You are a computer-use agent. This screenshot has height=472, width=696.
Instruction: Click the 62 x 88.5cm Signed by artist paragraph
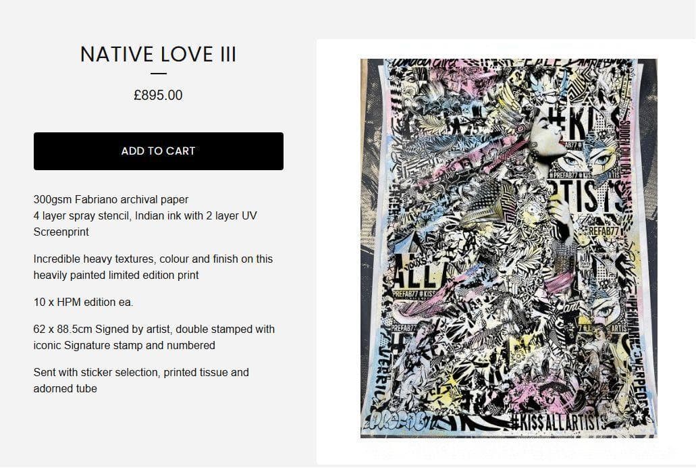pyautogui.click(x=154, y=337)
